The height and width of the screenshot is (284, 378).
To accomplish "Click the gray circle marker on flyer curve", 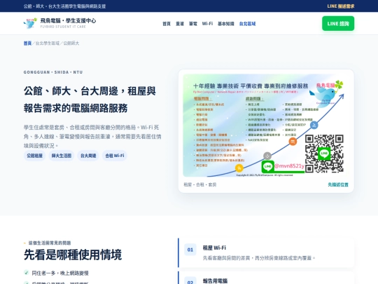I will [267, 156].
